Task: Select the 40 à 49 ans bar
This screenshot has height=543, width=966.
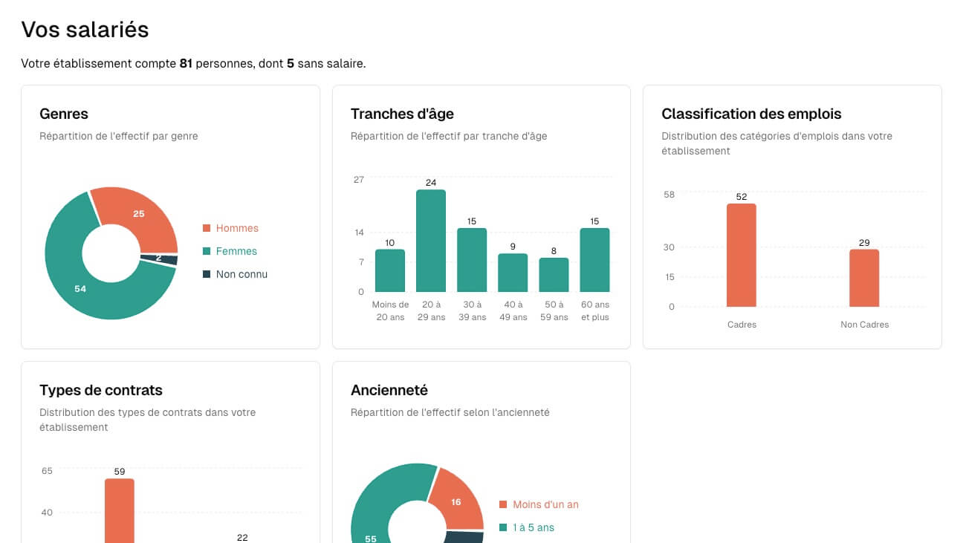Action: [x=513, y=273]
